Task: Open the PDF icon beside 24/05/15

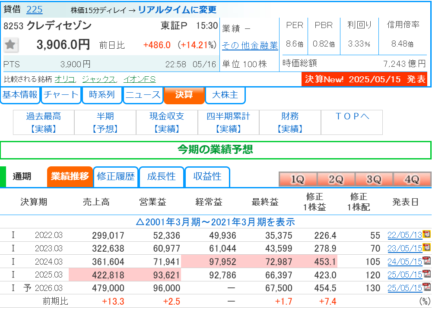Action: 426,261
